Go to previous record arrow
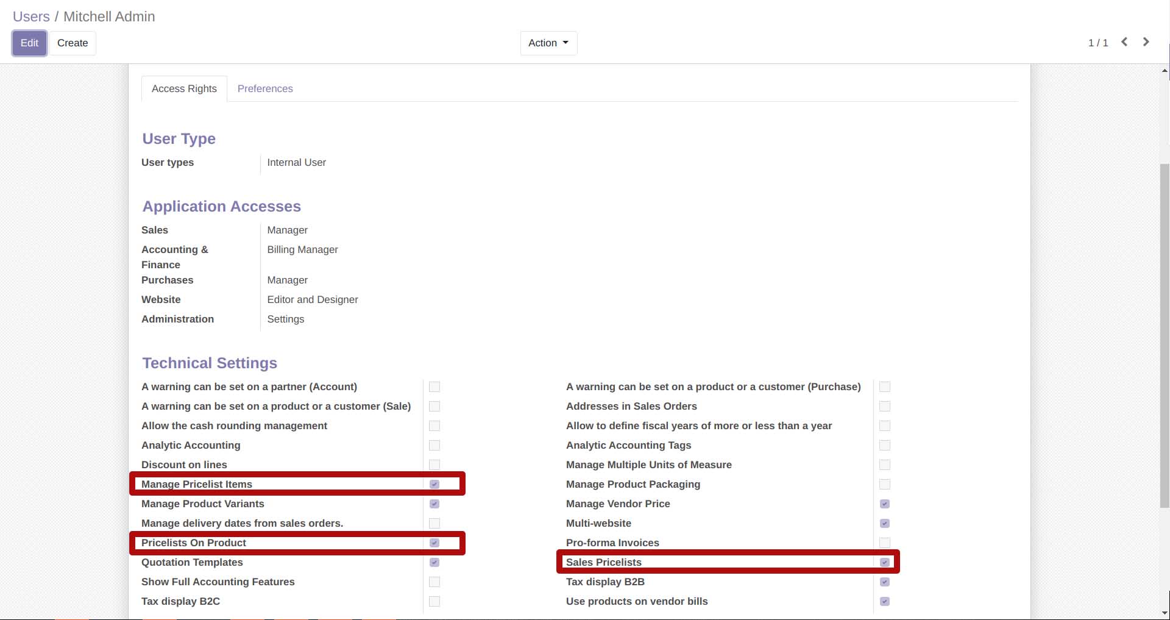Viewport: 1170px width, 620px height. (x=1124, y=42)
